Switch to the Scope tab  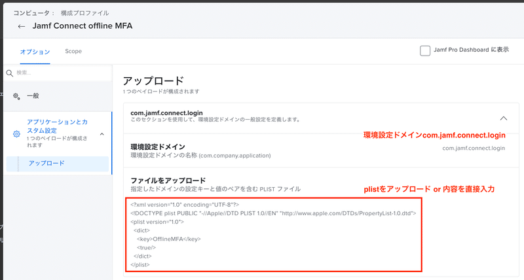(73, 51)
